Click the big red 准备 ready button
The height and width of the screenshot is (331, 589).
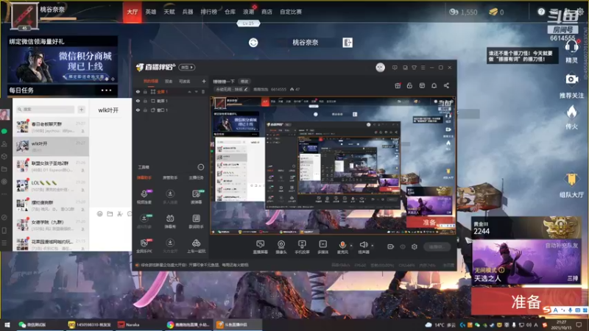pos(526,302)
